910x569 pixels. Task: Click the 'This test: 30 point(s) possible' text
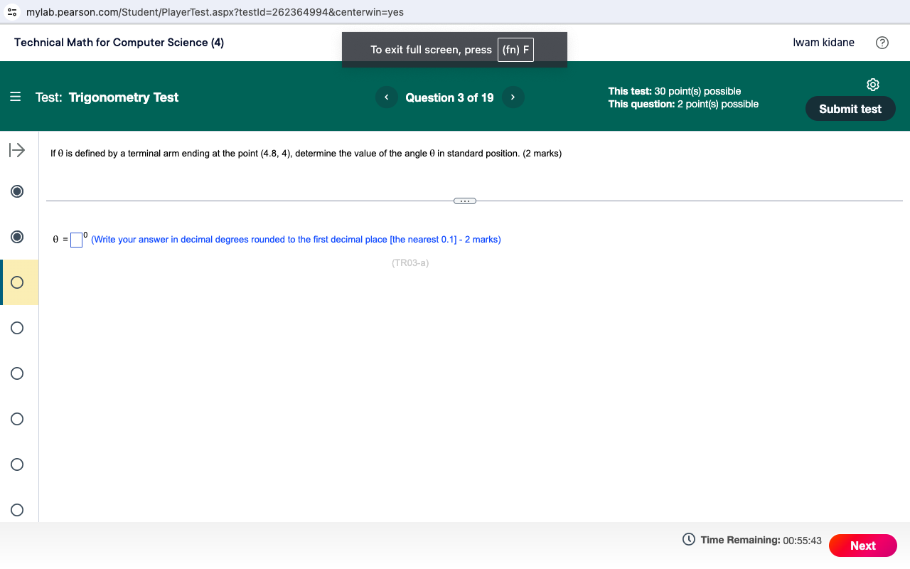click(x=675, y=91)
